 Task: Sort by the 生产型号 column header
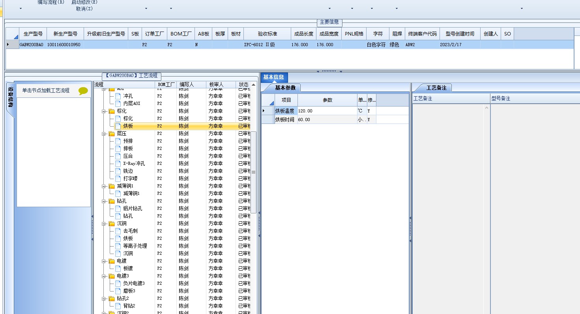coord(33,34)
